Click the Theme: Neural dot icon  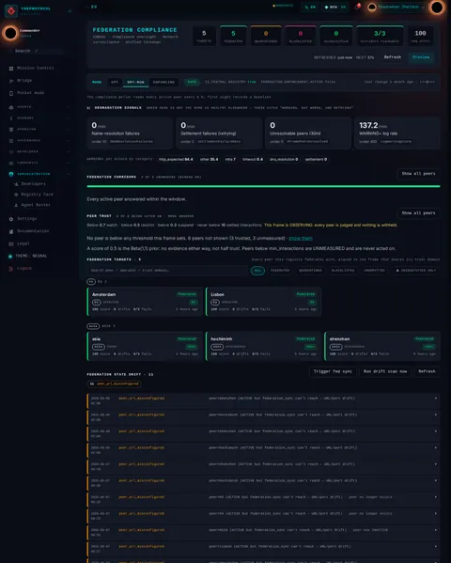10,256
